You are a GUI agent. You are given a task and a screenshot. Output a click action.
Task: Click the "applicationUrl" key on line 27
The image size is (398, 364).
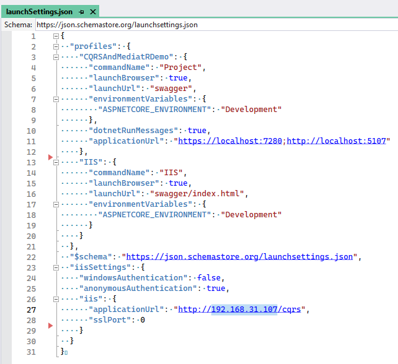coord(126,310)
